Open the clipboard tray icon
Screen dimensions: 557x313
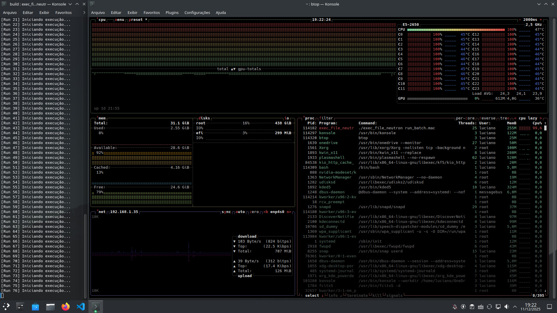pos(472,307)
